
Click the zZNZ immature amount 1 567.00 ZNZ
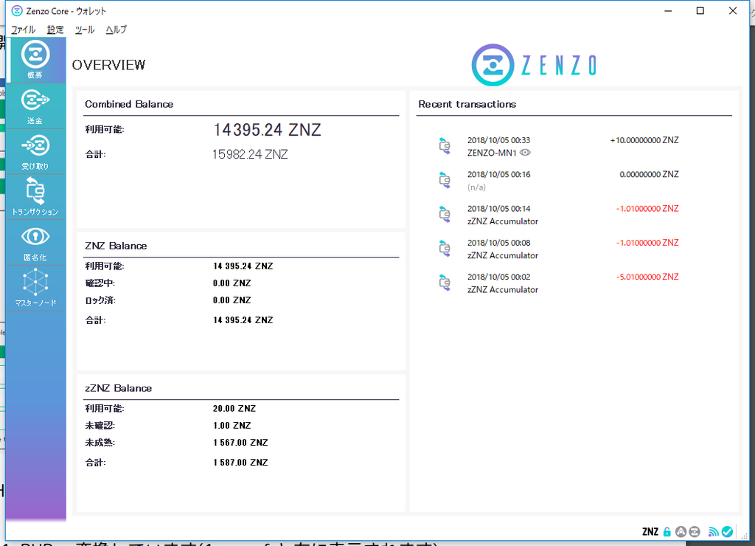tap(240, 443)
